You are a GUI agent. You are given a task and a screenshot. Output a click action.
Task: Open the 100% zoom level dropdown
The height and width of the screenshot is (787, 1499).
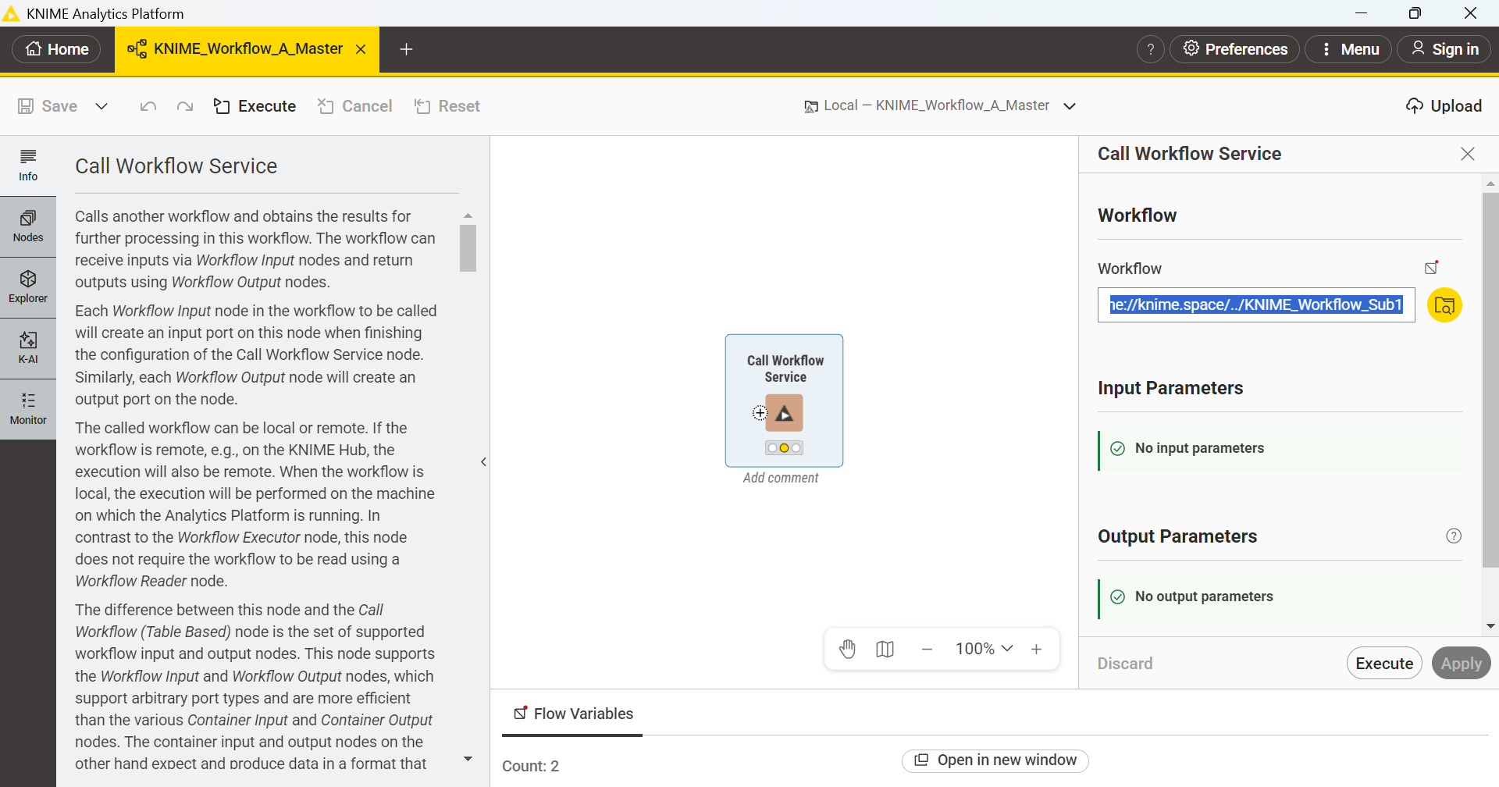[984, 649]
